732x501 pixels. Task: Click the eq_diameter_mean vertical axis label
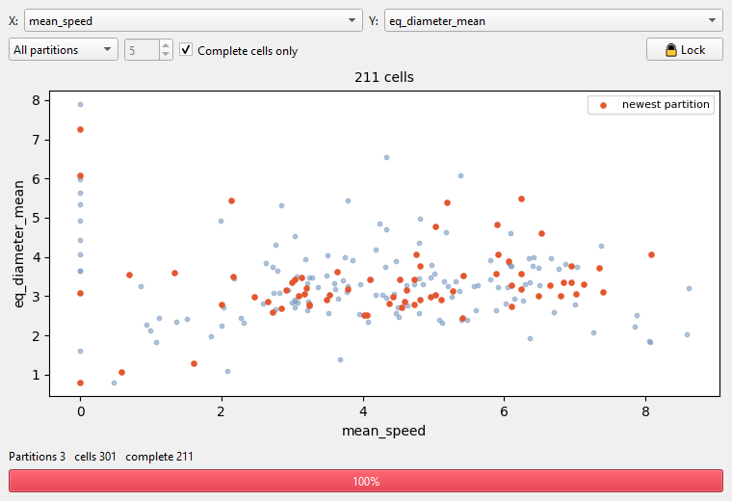pos(18,244)
